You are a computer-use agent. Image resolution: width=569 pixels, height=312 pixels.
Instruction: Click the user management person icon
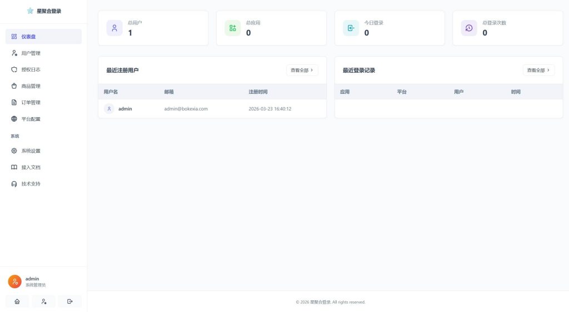14,53
